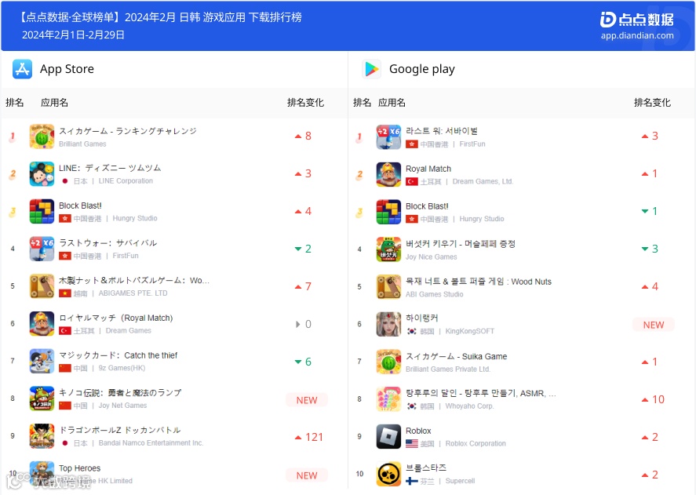
Task: Click the App Store 应用名 column header
Action: pos(54,103)
